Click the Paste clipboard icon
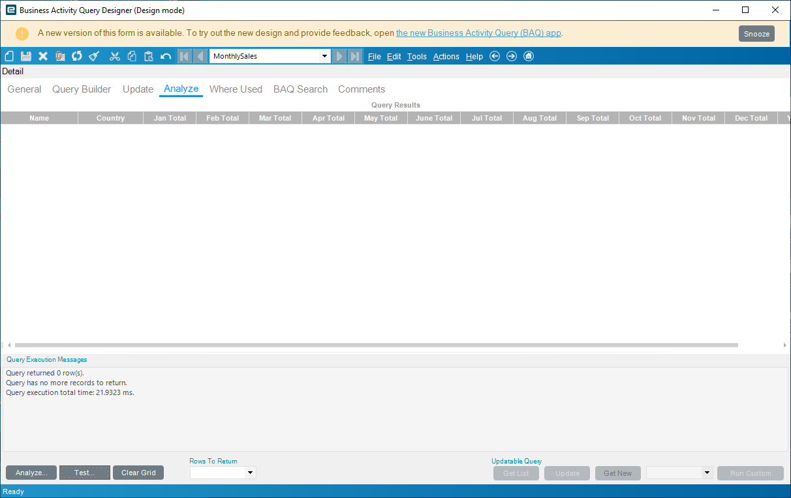Image resolution: width=791 pixels, height=498 pixels. [x=149, y=56]
